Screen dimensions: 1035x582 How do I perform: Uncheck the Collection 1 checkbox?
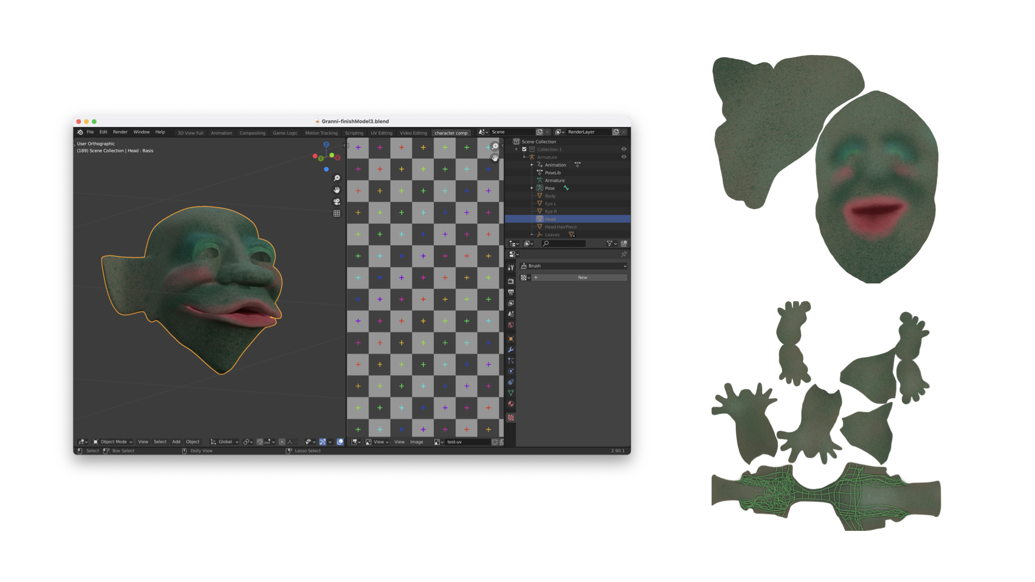click(524, 149)
